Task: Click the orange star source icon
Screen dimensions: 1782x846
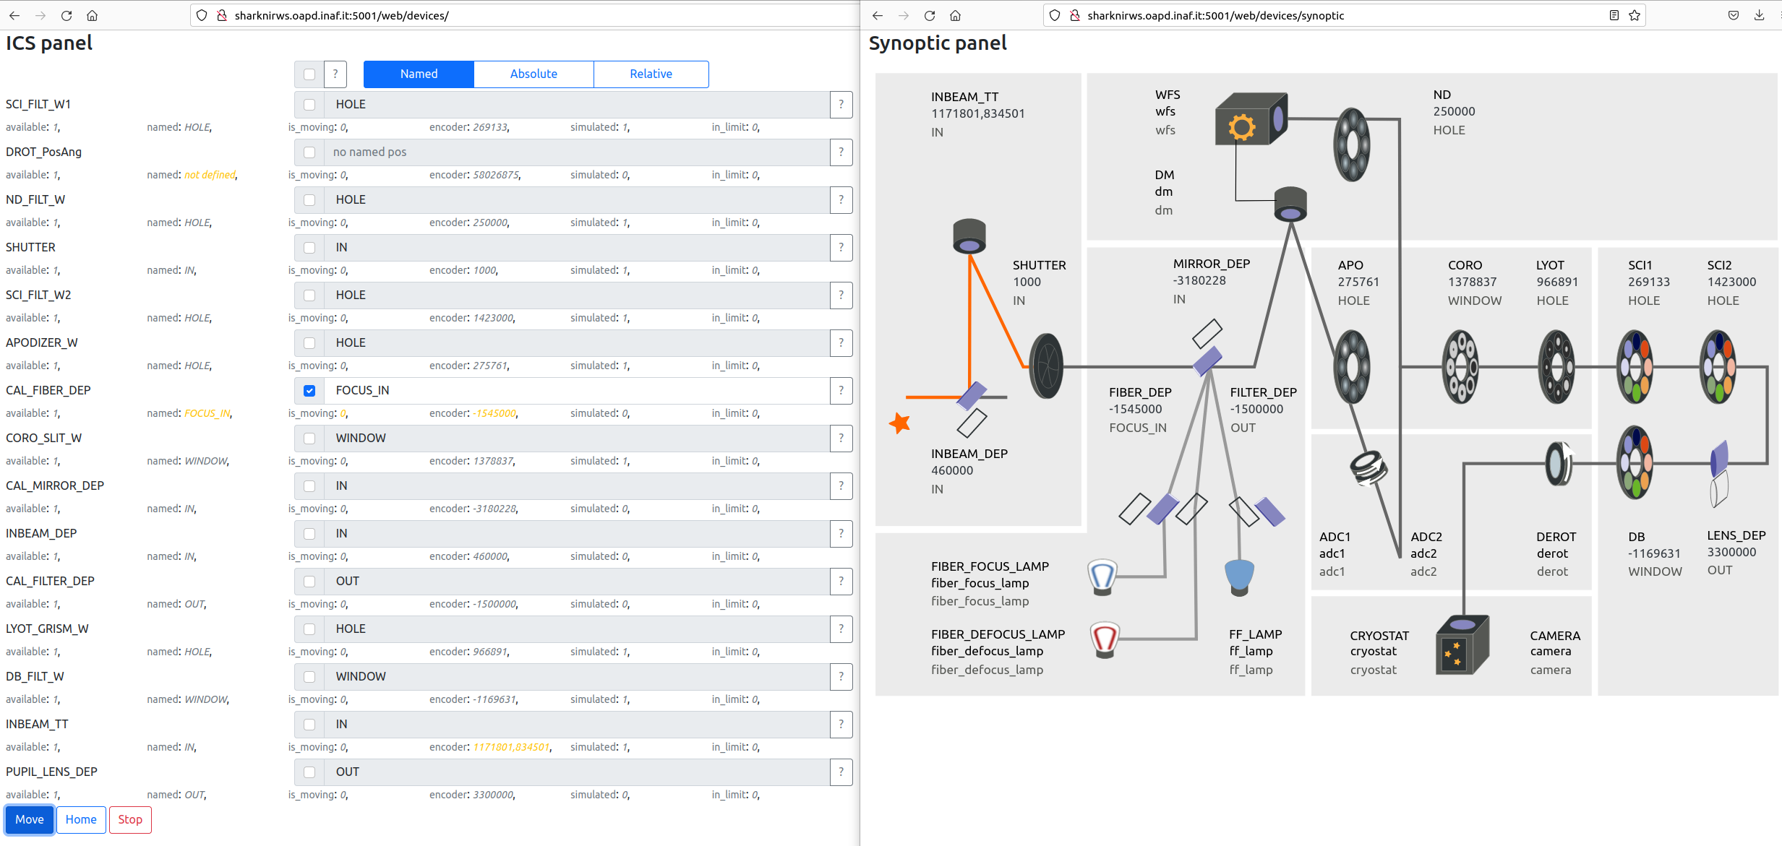Action: 899,423
